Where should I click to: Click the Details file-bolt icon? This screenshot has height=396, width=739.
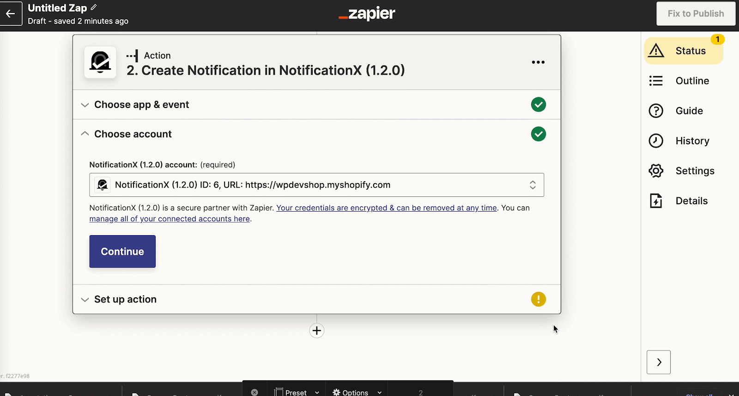(656, 201)
